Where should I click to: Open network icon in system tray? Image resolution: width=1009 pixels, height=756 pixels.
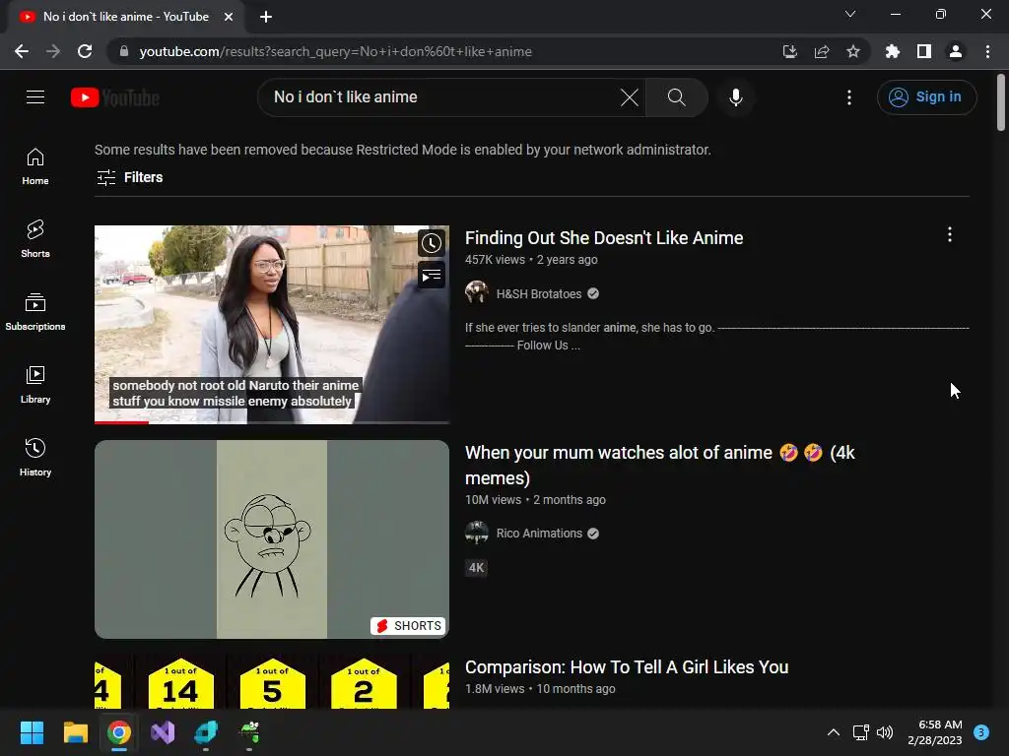coord(860,732)
